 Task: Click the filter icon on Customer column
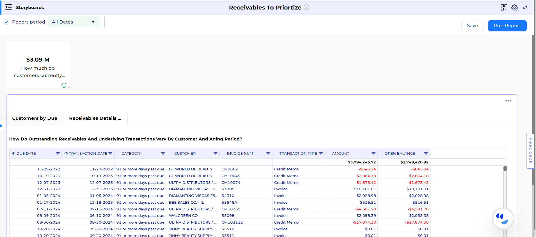216,154
